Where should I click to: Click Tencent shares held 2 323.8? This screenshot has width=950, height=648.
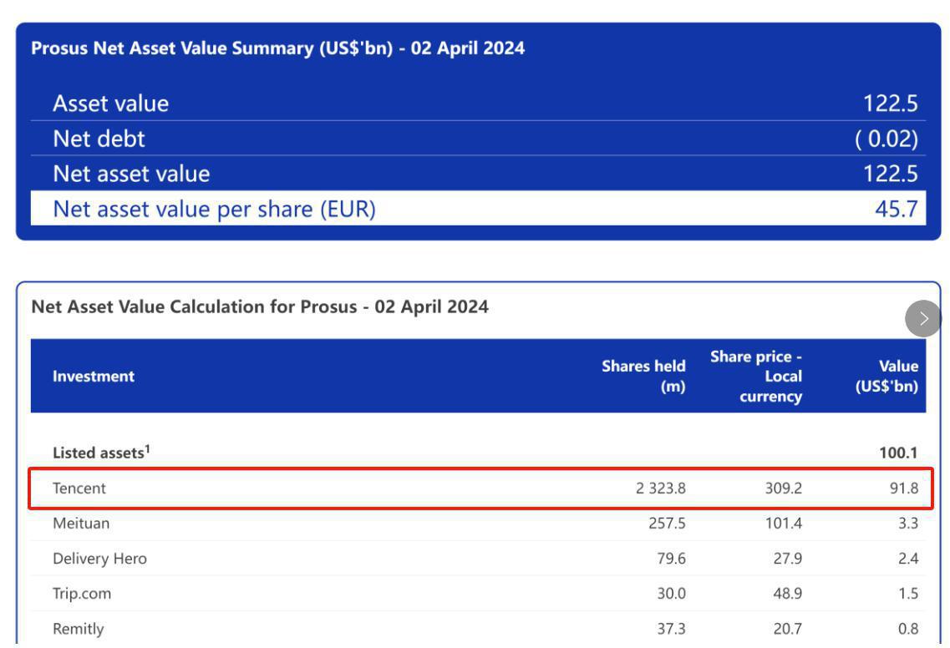point(660,489)
